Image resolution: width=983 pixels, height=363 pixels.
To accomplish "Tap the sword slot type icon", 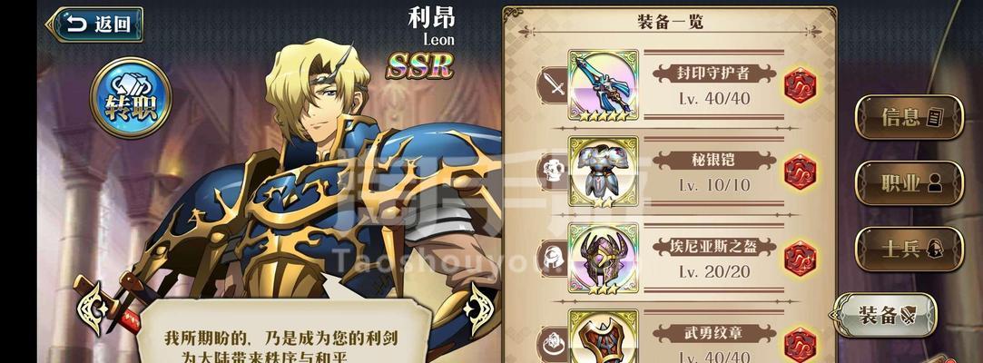I will (554, 85).
